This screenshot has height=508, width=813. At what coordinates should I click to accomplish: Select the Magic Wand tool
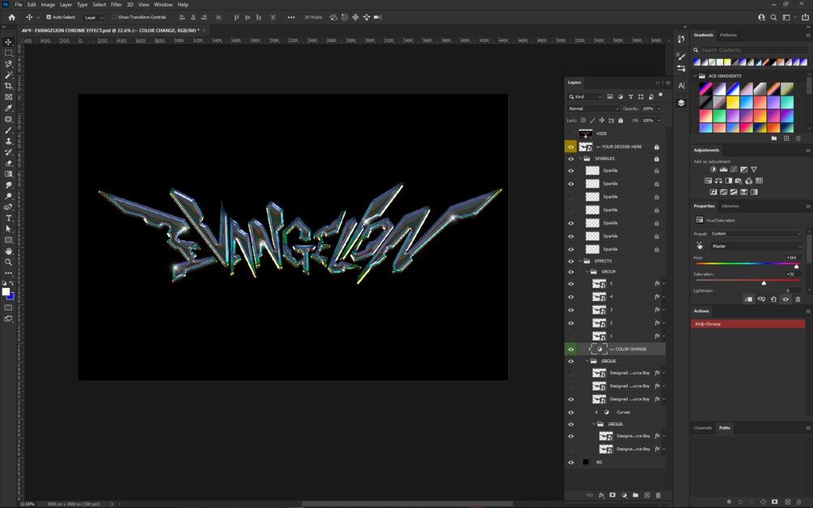coord(8,75)
